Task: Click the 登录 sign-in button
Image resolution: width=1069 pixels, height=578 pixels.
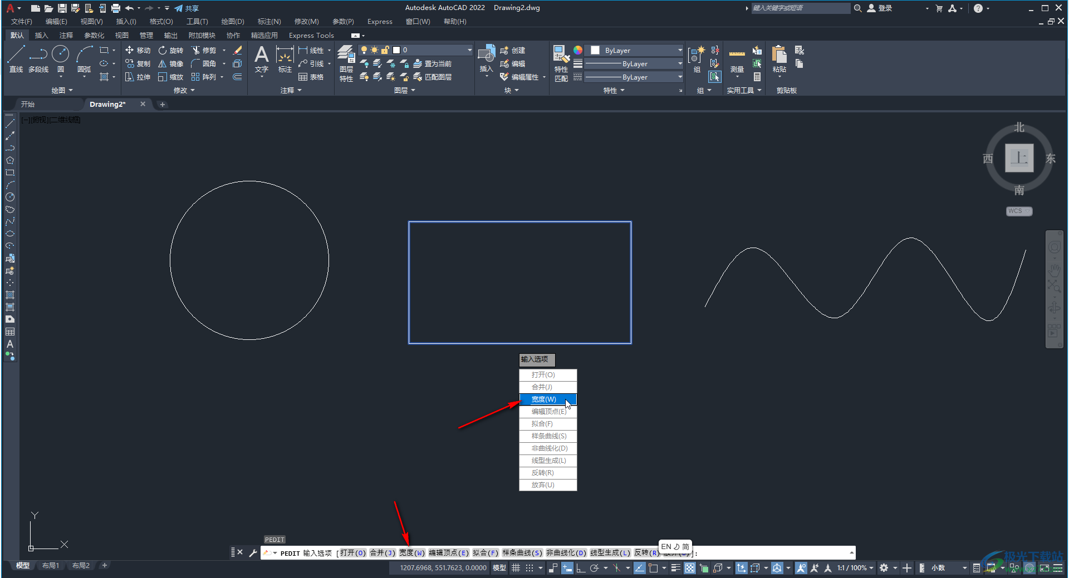Action: [880, 8]
